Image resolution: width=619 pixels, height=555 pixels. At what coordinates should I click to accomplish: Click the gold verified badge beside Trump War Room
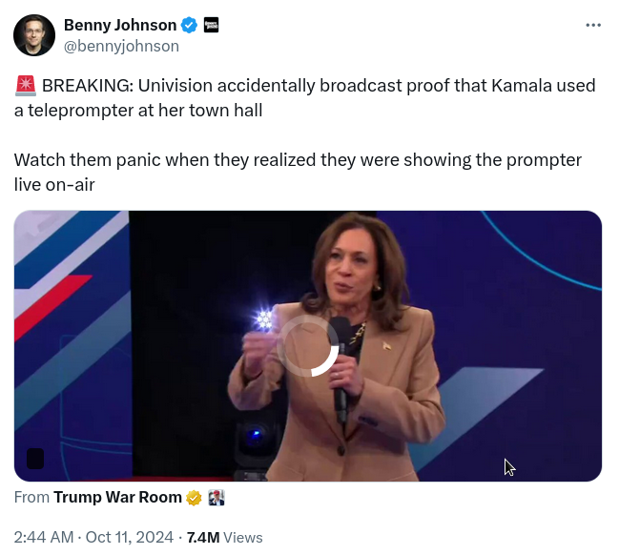coord(194,498)
